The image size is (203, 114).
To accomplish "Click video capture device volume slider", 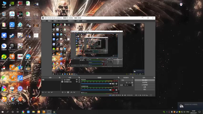I will tap(96, 90).
